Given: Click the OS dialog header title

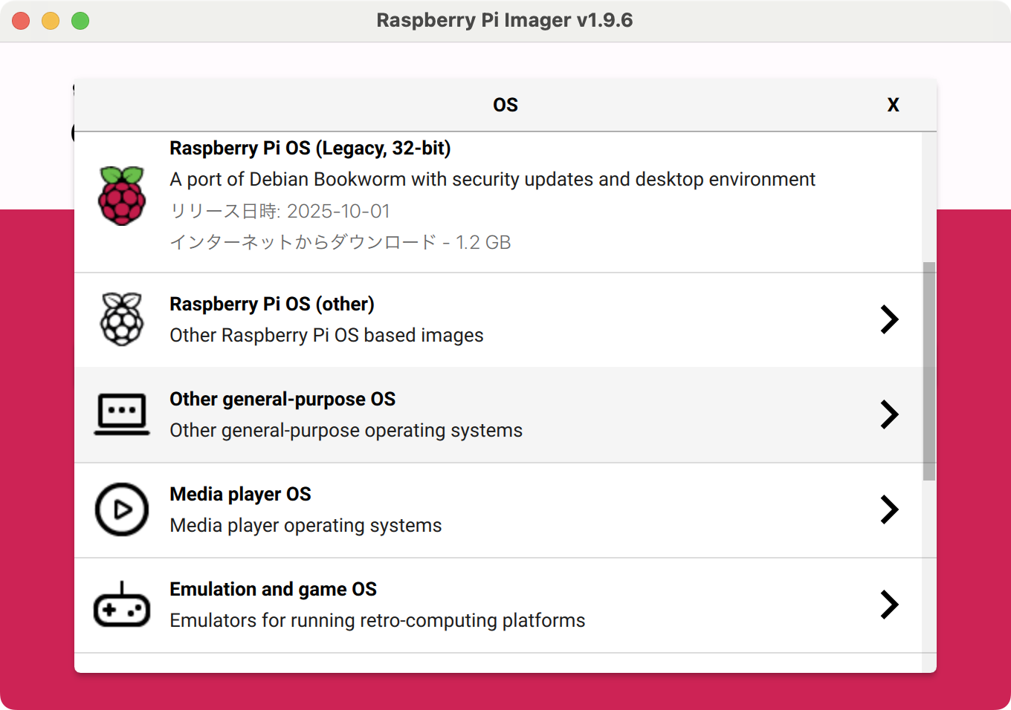Looking at the screenshot, I should 505,105.
